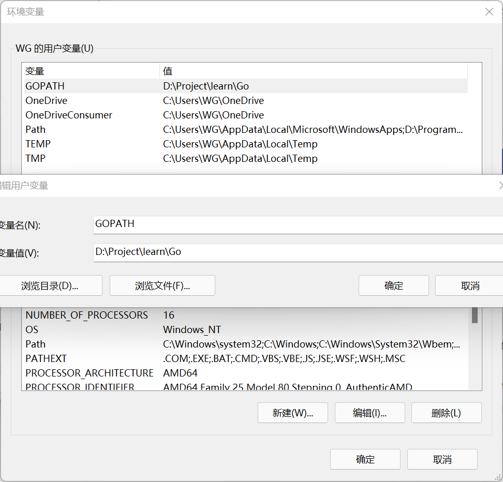Viewport: 503px width, 482px height.
Task: Click the 值 column header in user variables
Action: [x=313, y=71]
